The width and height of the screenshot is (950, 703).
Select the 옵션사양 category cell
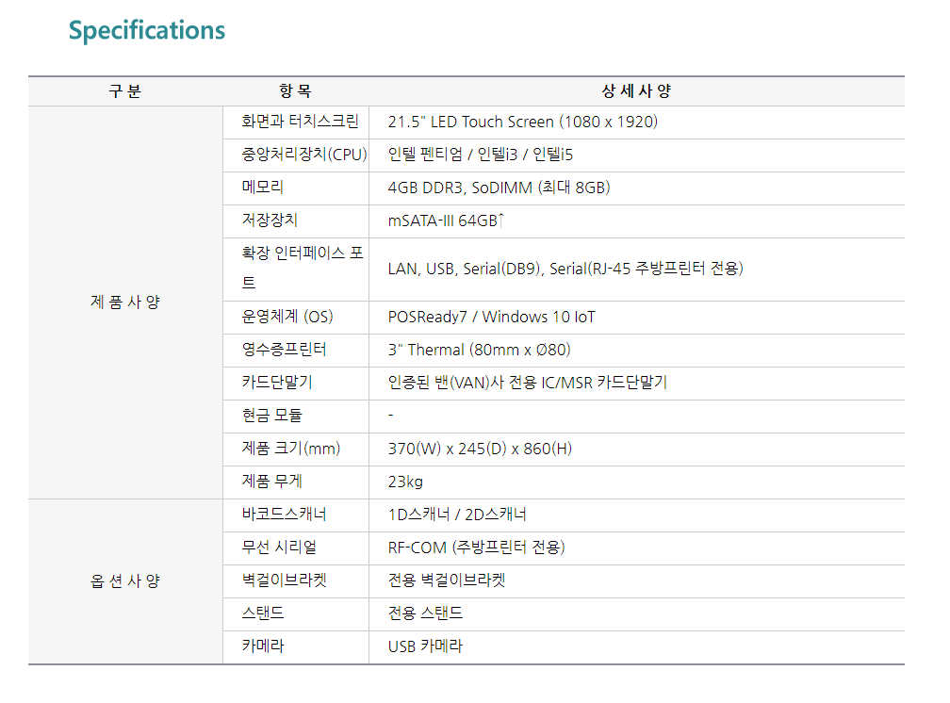pos(124,580)
